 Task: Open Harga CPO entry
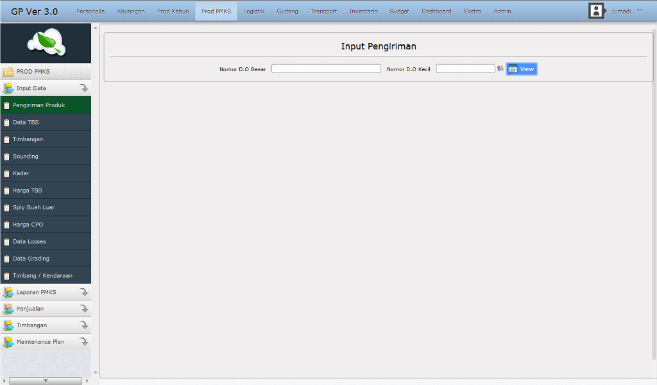pos(46,225)
